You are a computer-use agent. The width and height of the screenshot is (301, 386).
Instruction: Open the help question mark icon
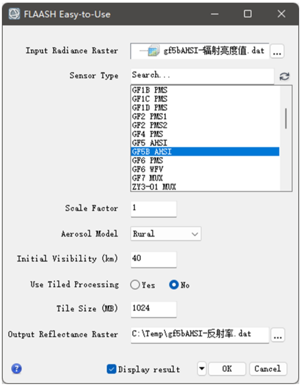point(16,368)
